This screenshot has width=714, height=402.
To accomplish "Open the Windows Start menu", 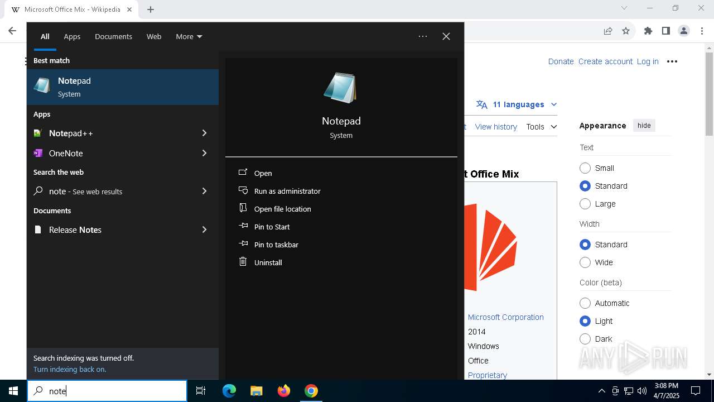I will pos(13,391).
